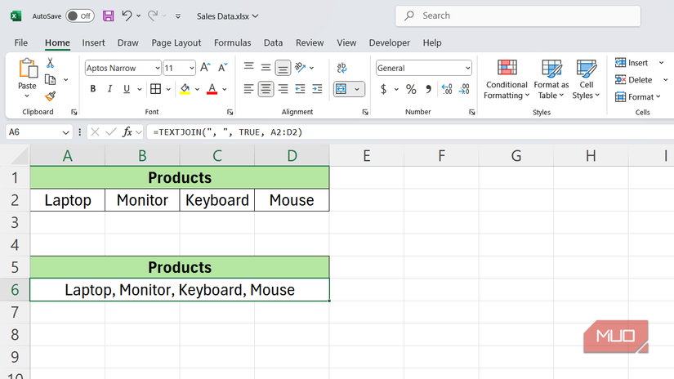
Task: Select the Format Painter brush icon
Action: (x=51, y=96)
